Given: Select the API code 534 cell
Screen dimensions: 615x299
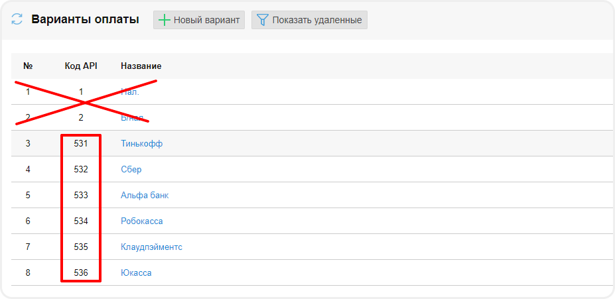Looking at the screenshot, I should [x=81, y=221].
